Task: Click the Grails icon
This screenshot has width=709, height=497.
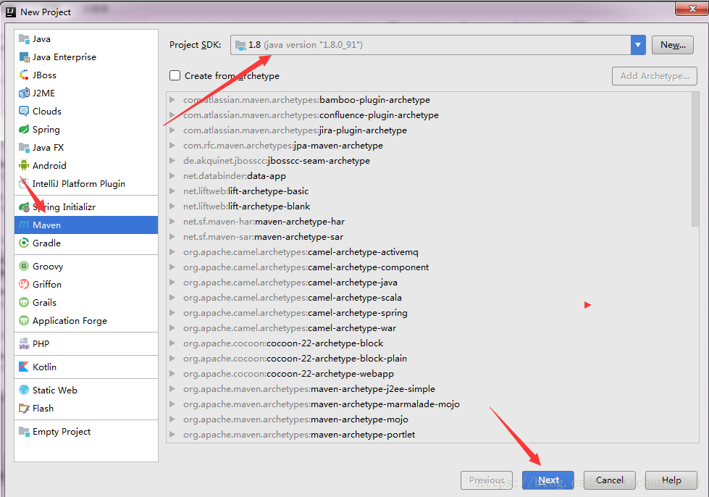Action: (24, 303)
